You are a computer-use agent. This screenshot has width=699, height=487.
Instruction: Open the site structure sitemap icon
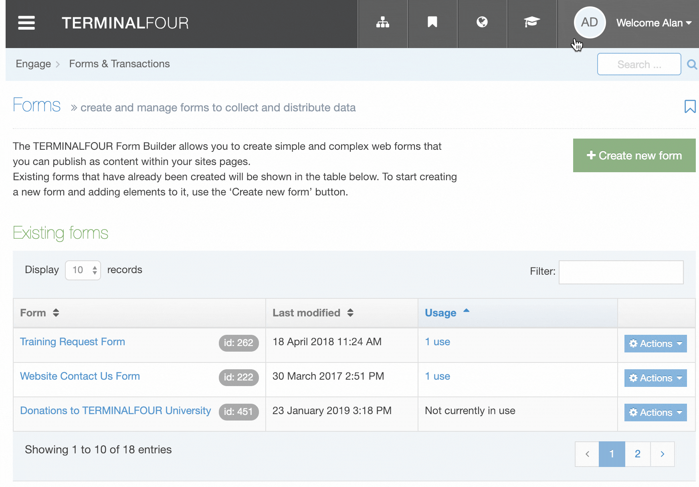[x=382, y=22]
